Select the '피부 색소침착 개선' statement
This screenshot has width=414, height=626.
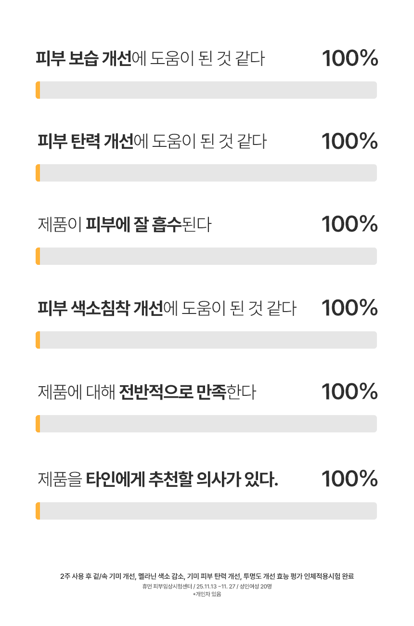click(167, 308)
